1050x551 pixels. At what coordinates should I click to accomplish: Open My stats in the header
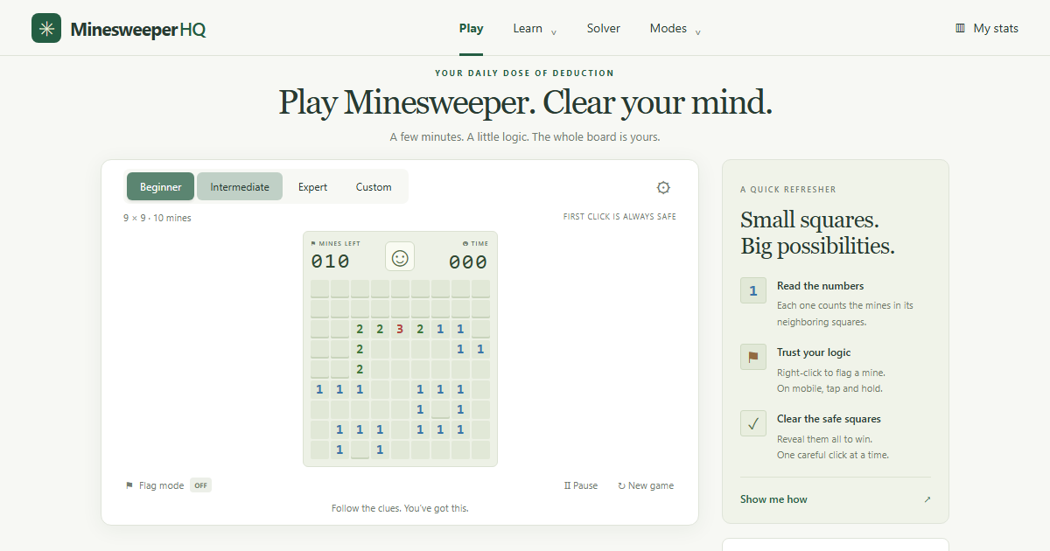[x=987, y=28]
